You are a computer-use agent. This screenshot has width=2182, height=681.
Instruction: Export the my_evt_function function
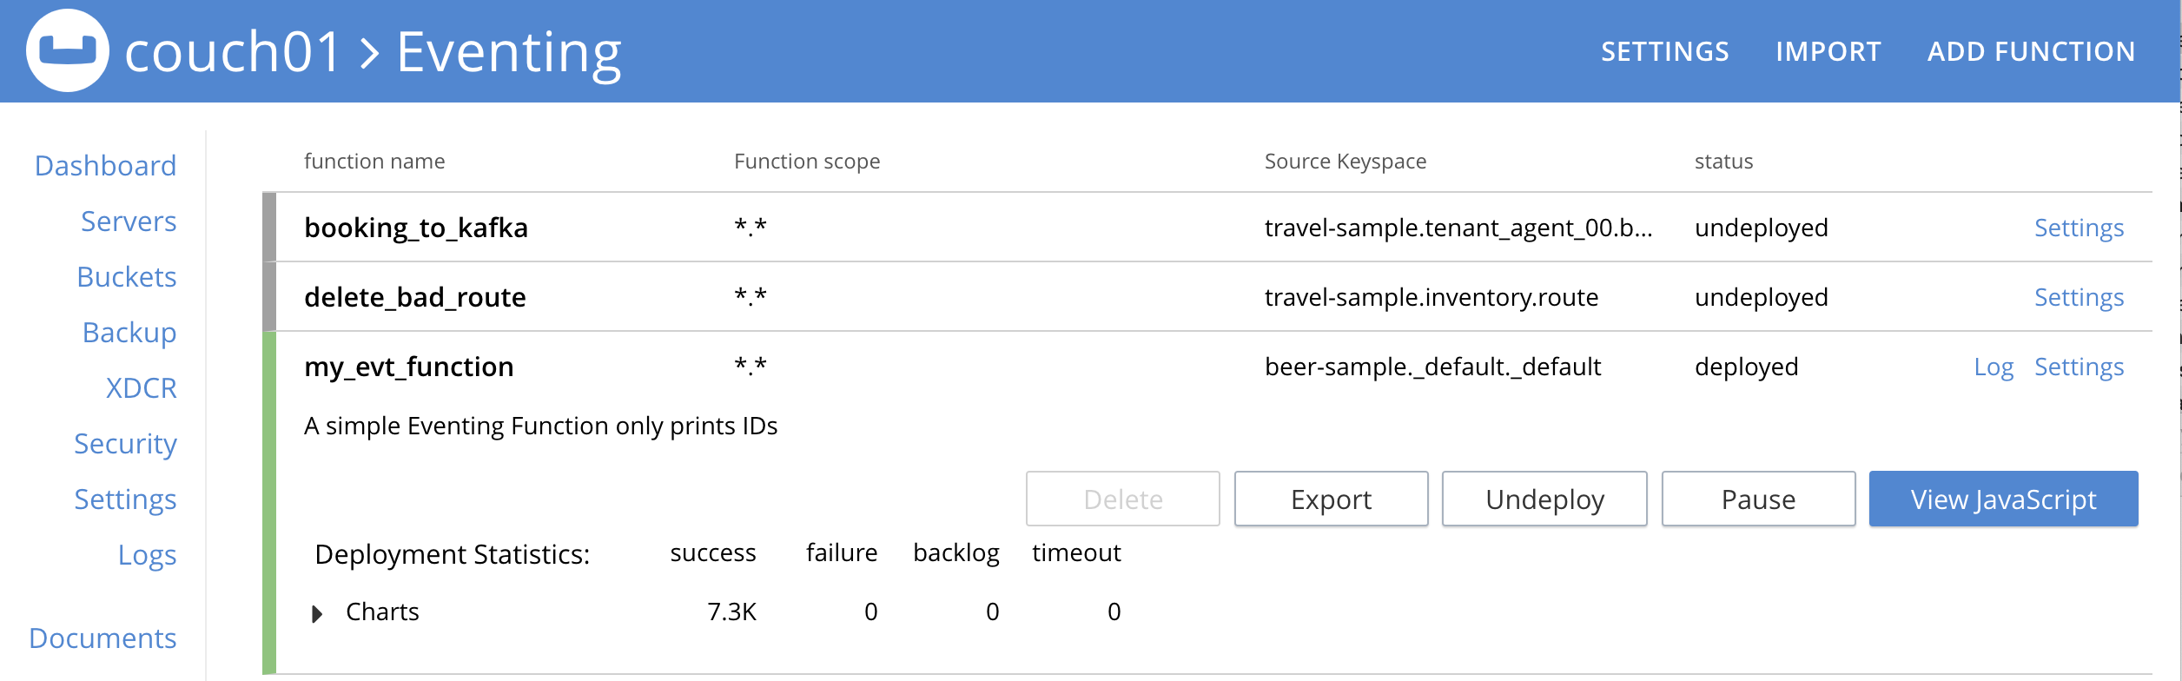click(x=1331, y=499)
